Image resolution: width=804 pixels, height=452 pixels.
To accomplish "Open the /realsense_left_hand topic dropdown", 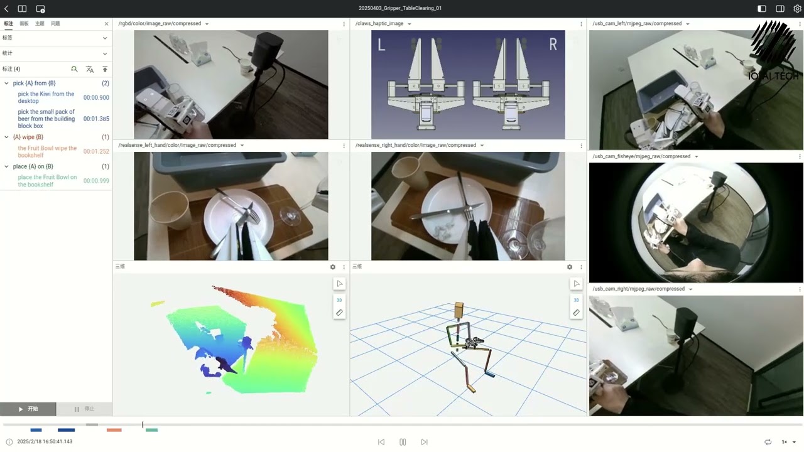I will tap(242, 145).
